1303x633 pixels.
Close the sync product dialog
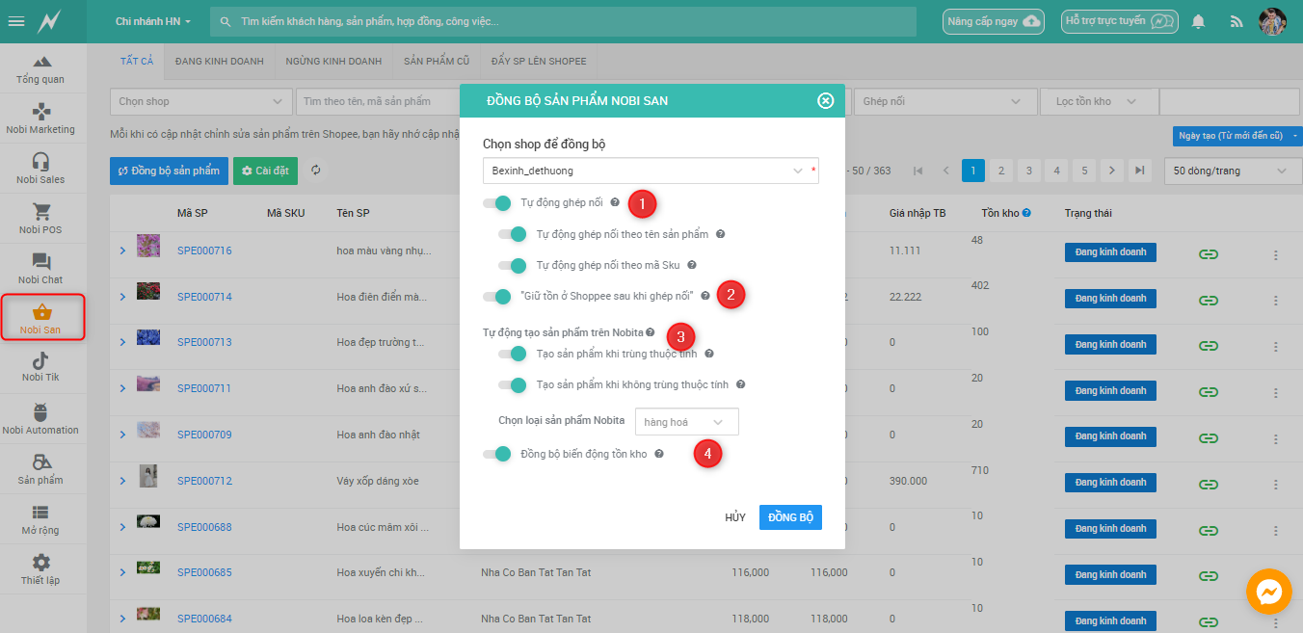pos(825,100)
